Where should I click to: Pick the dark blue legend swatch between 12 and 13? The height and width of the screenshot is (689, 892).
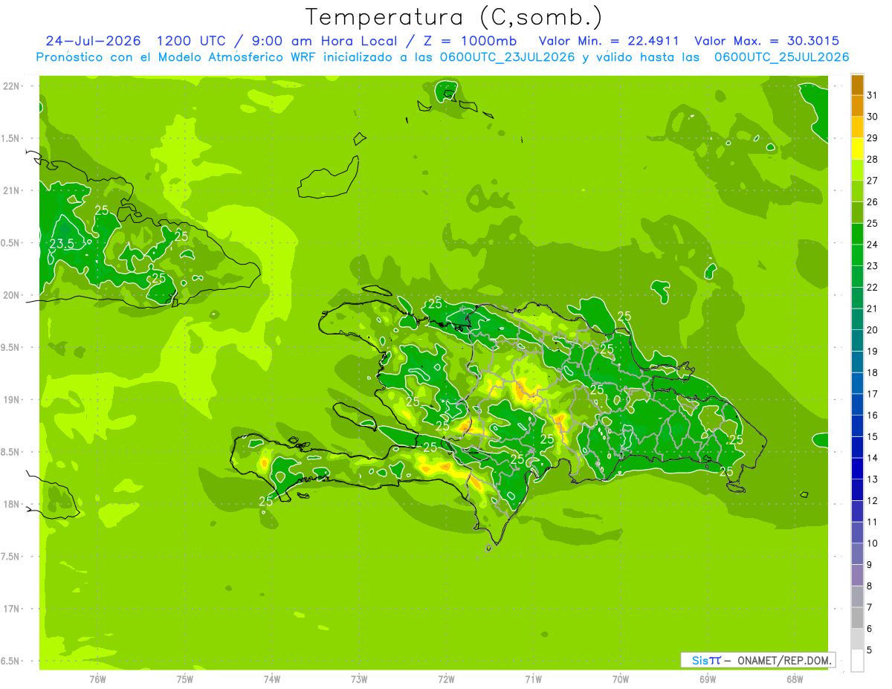point(857,490)
